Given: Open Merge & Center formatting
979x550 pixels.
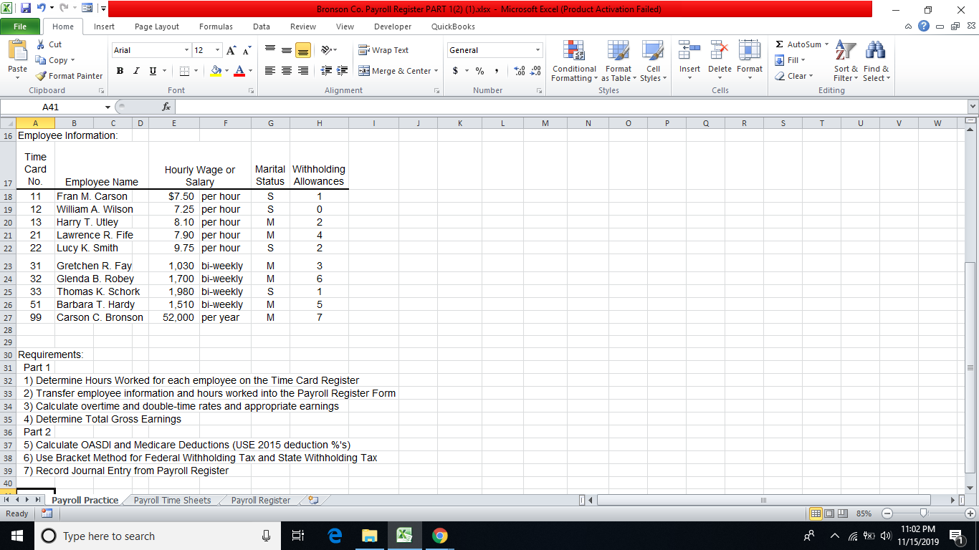Looking at the screenshot, I should [x=396, y=71].
